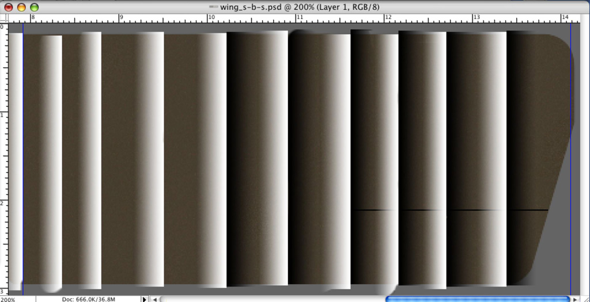
Task: Click the horizontal scrollbar right arrow
Action: 575,299
